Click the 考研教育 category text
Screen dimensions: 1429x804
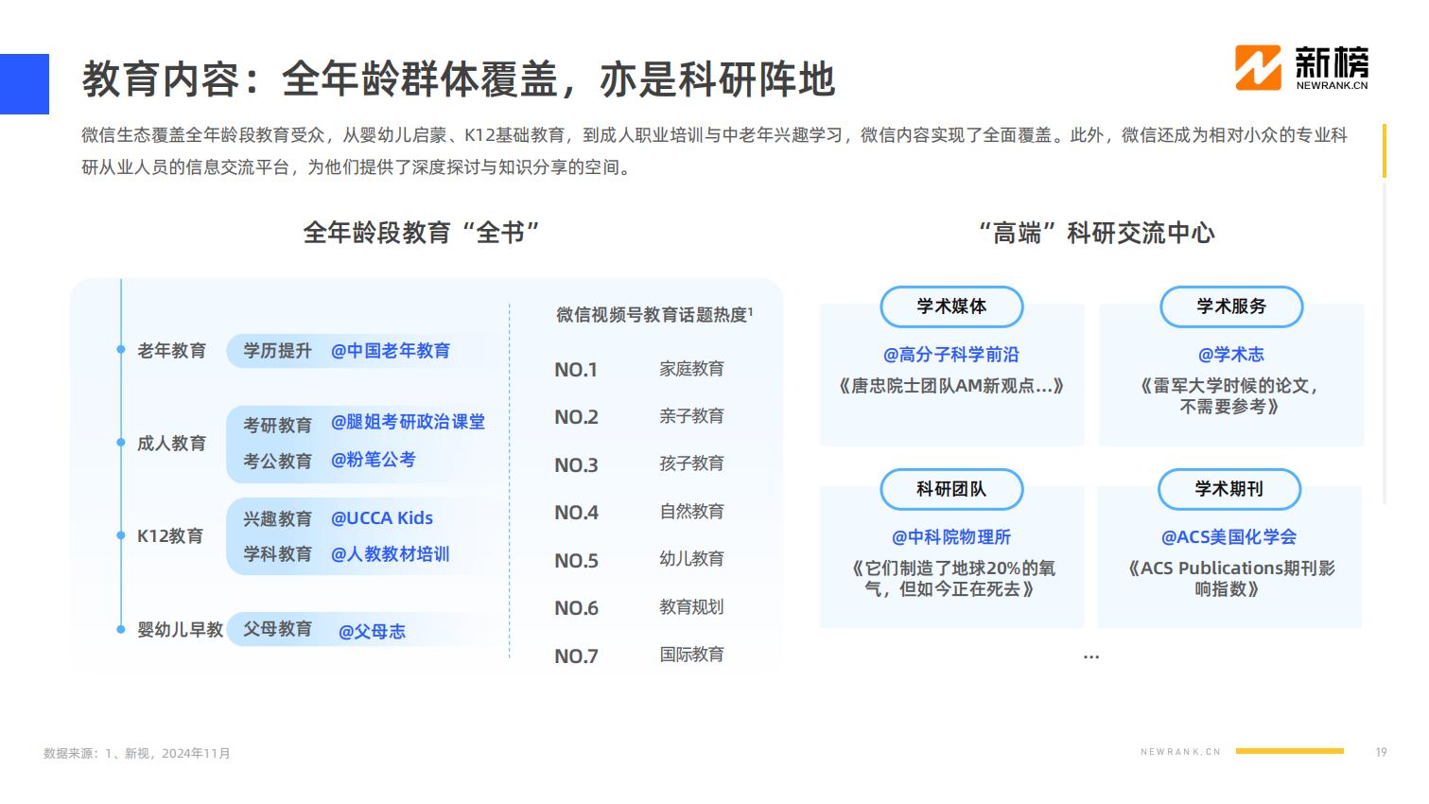pyautogui.click(x=277, y=426)
